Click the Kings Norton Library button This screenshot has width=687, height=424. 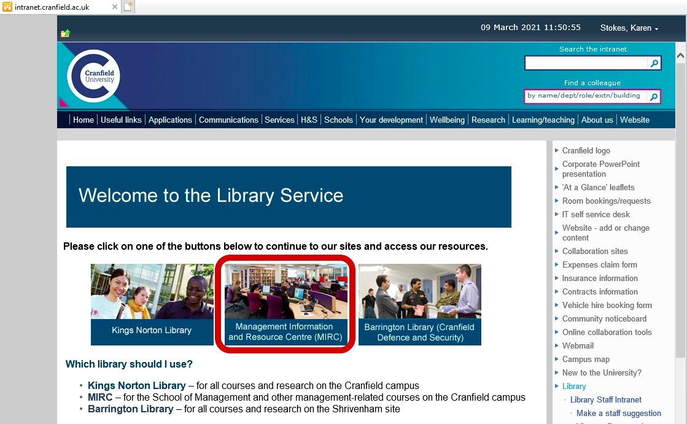pyautogui.click(x=152, y=304)
